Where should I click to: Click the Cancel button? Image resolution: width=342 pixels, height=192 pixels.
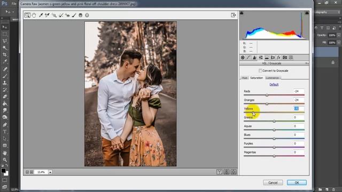coord(273,182)
